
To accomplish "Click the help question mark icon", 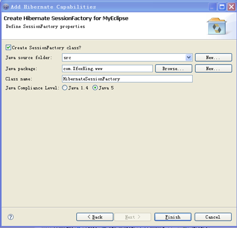I will (10, 217).
